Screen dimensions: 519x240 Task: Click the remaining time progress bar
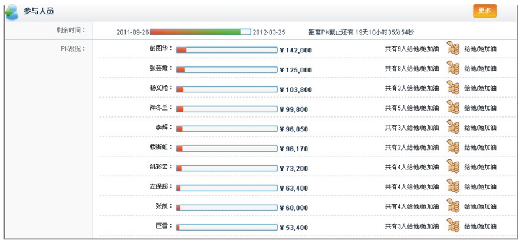(x=201, y=32)
